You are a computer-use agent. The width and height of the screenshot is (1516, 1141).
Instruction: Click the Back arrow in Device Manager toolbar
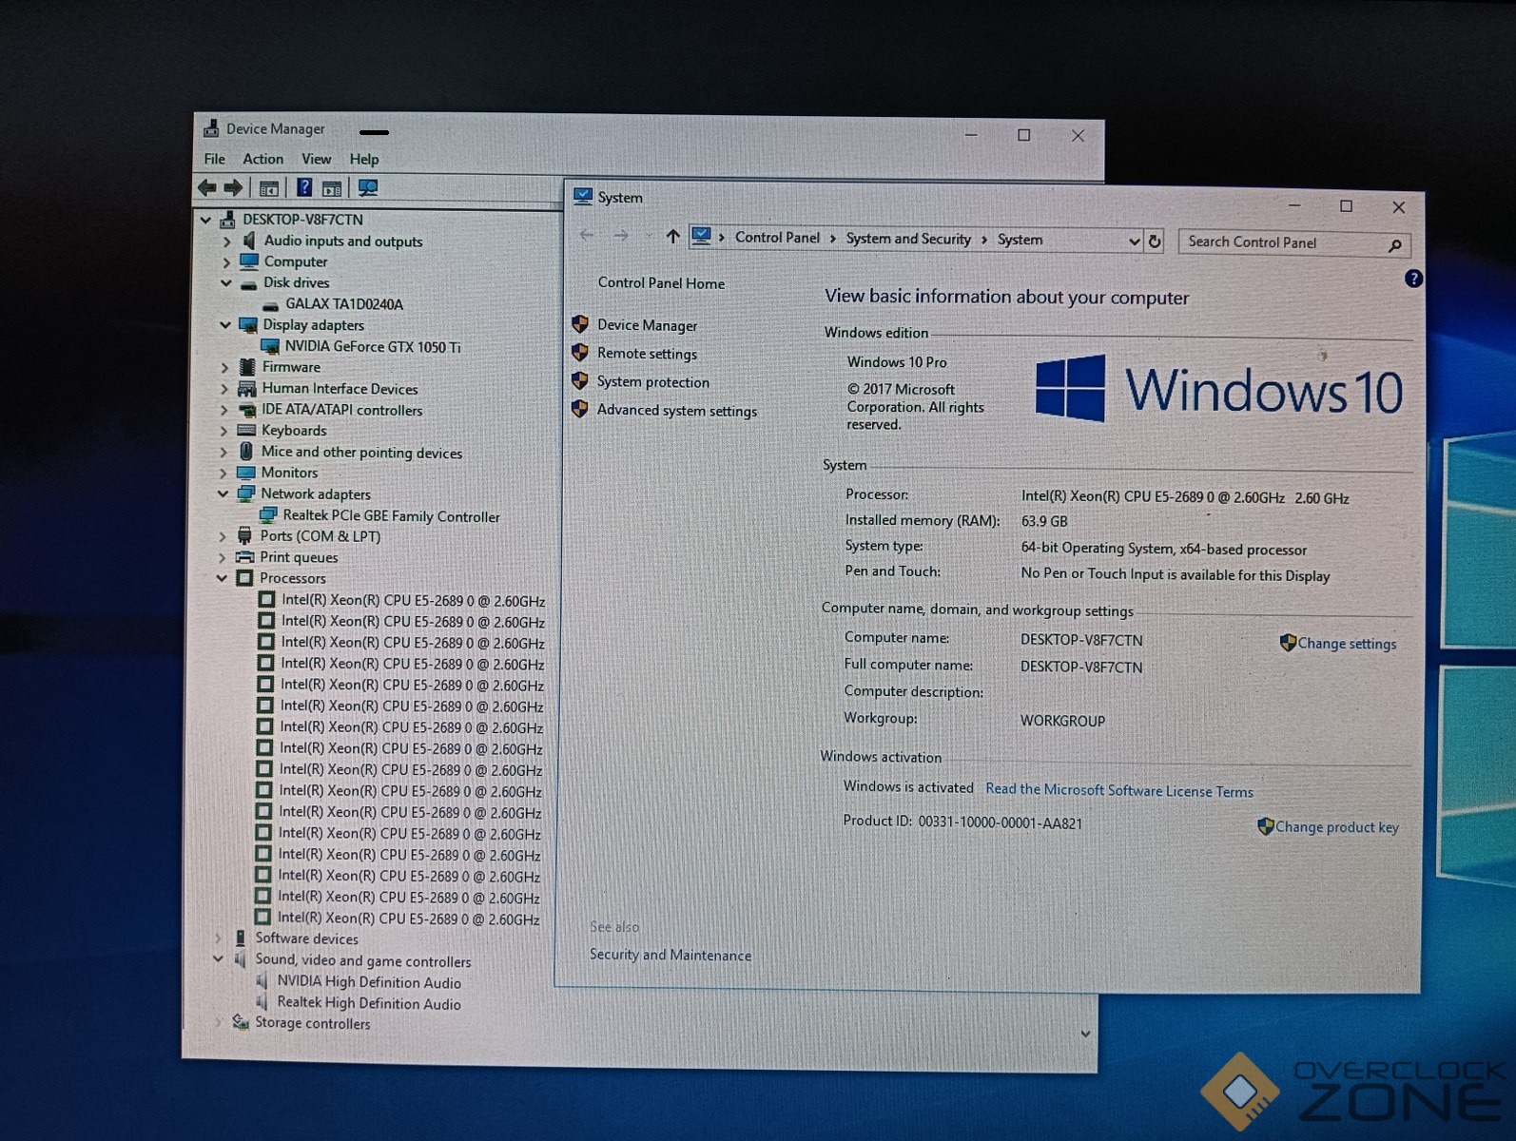pyautogui.click(x=206, y=187)
